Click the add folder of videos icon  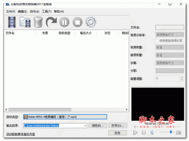[x=25, y=22]
